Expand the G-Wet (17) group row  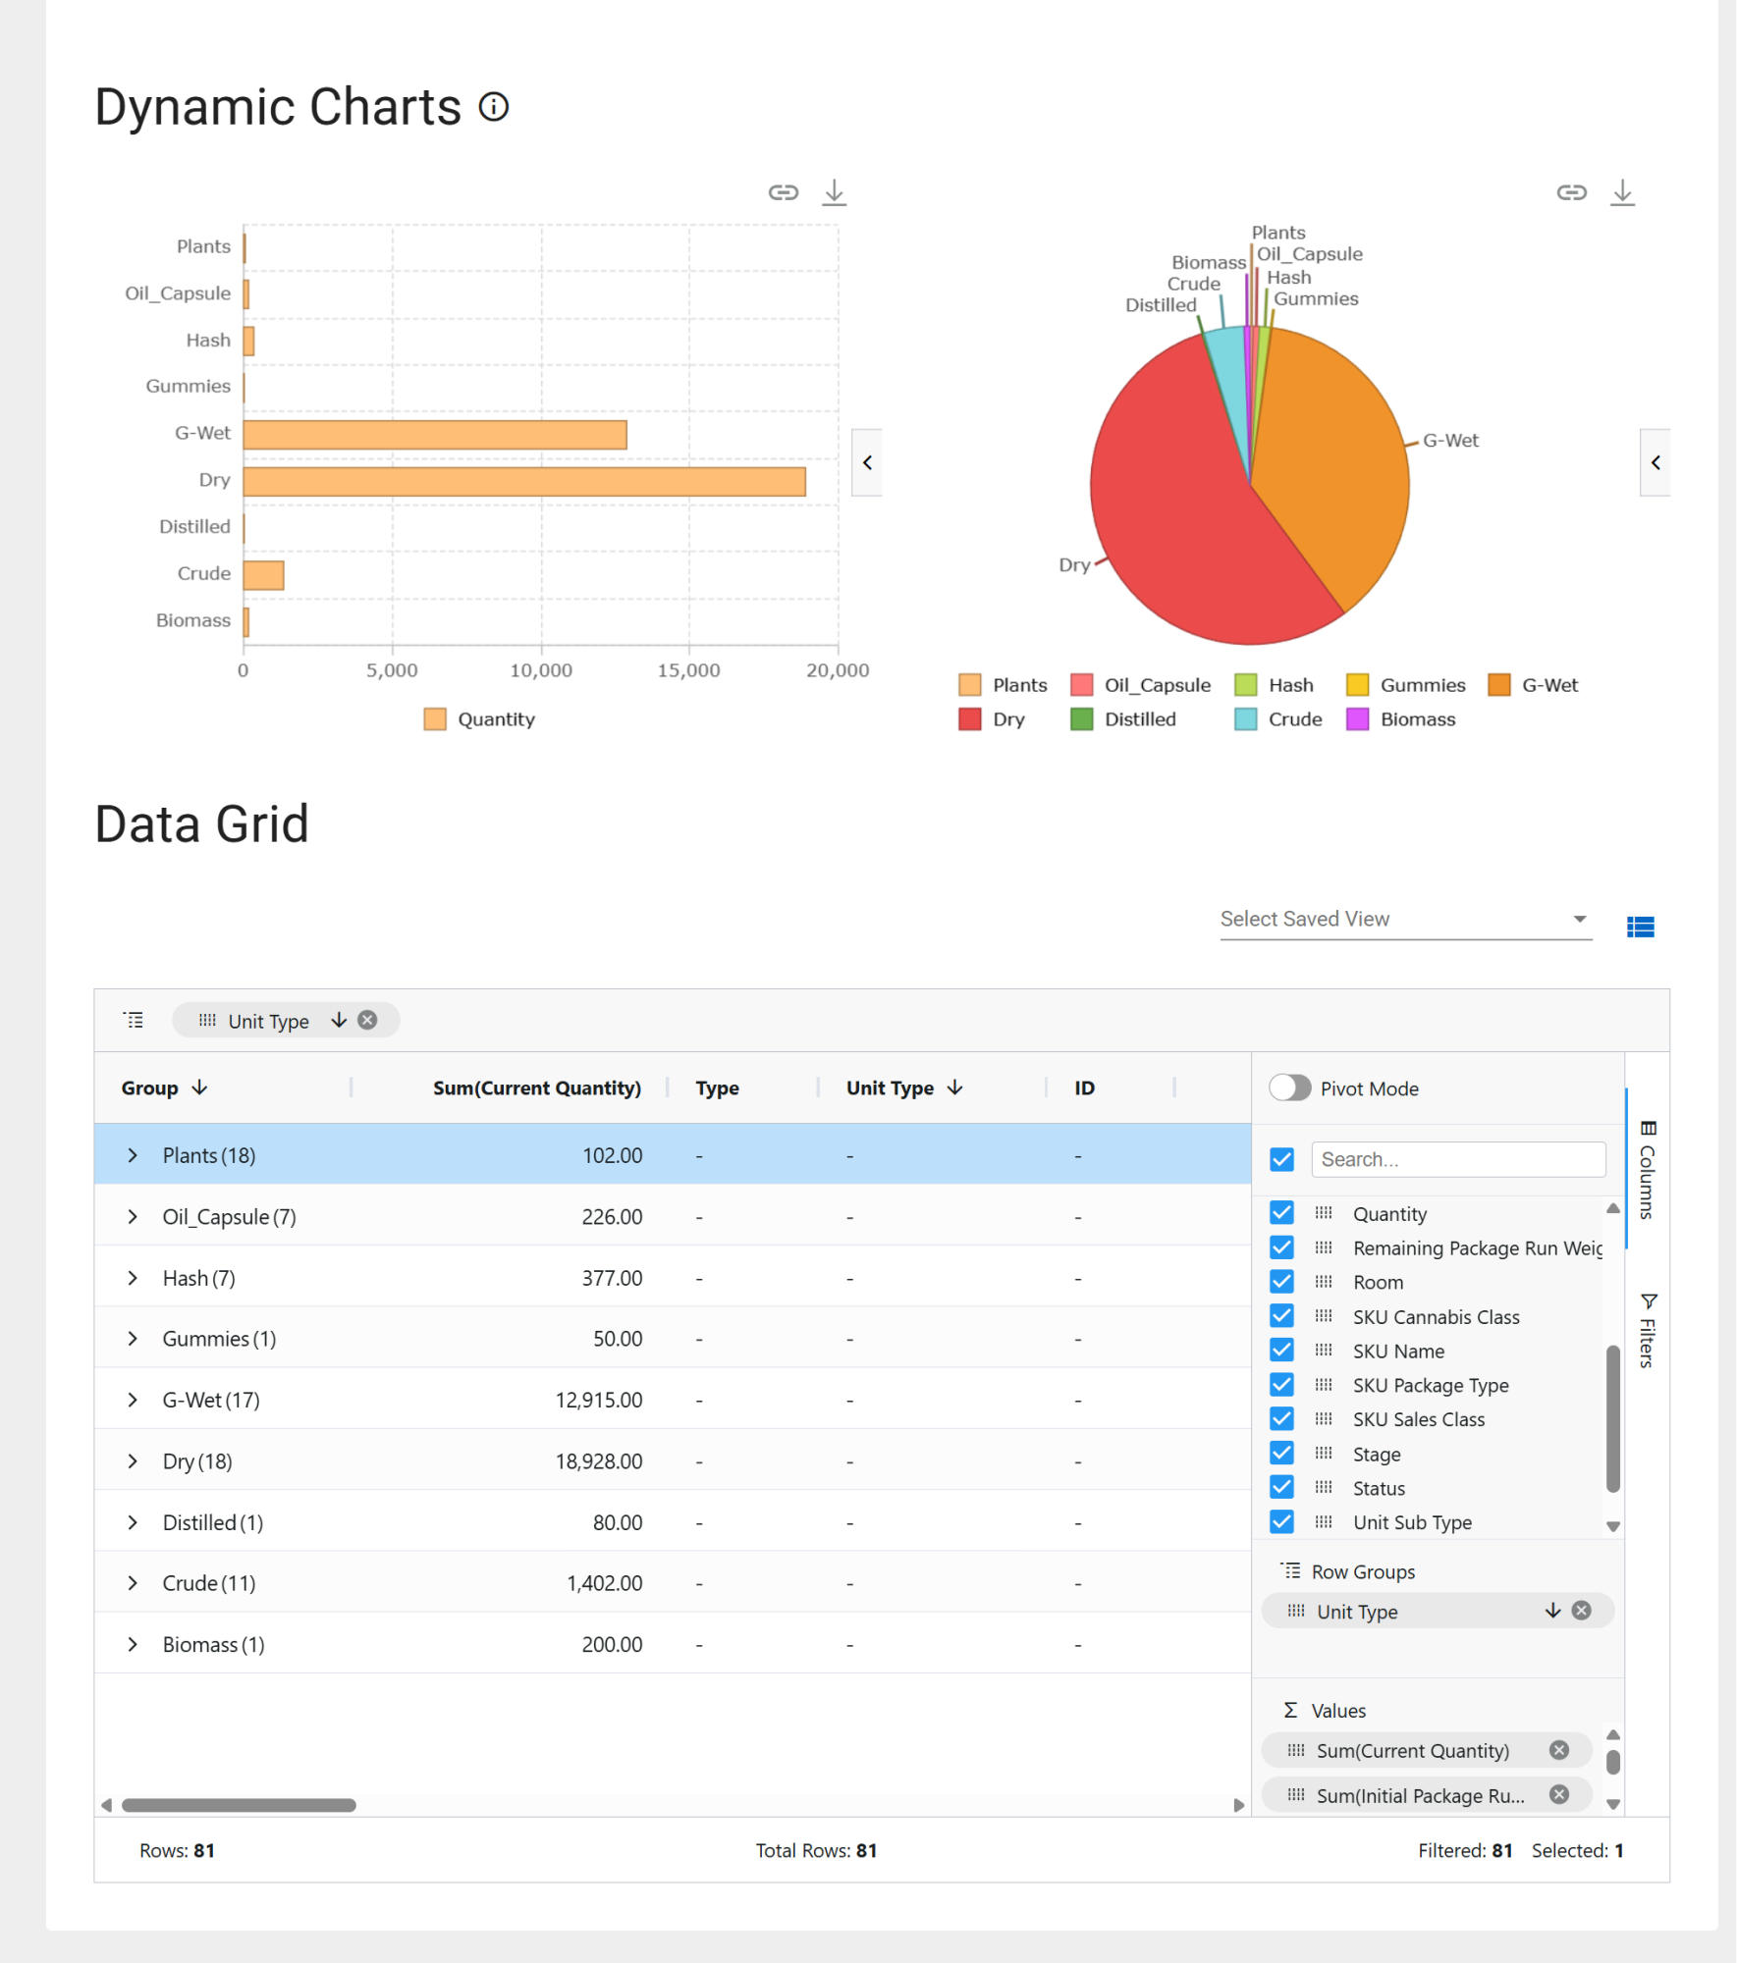(133, 1400)
